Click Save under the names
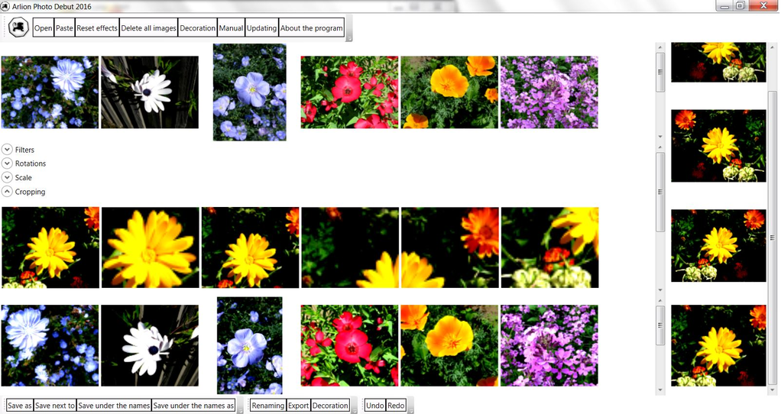Screen dimensions: 781x414 (x=114, y=406)
